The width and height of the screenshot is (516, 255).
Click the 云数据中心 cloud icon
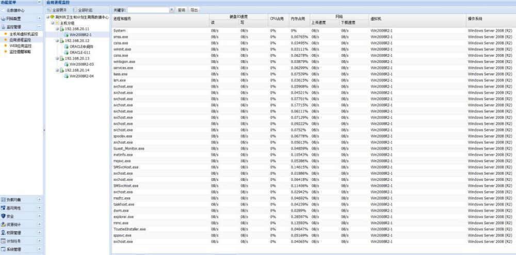3,10
